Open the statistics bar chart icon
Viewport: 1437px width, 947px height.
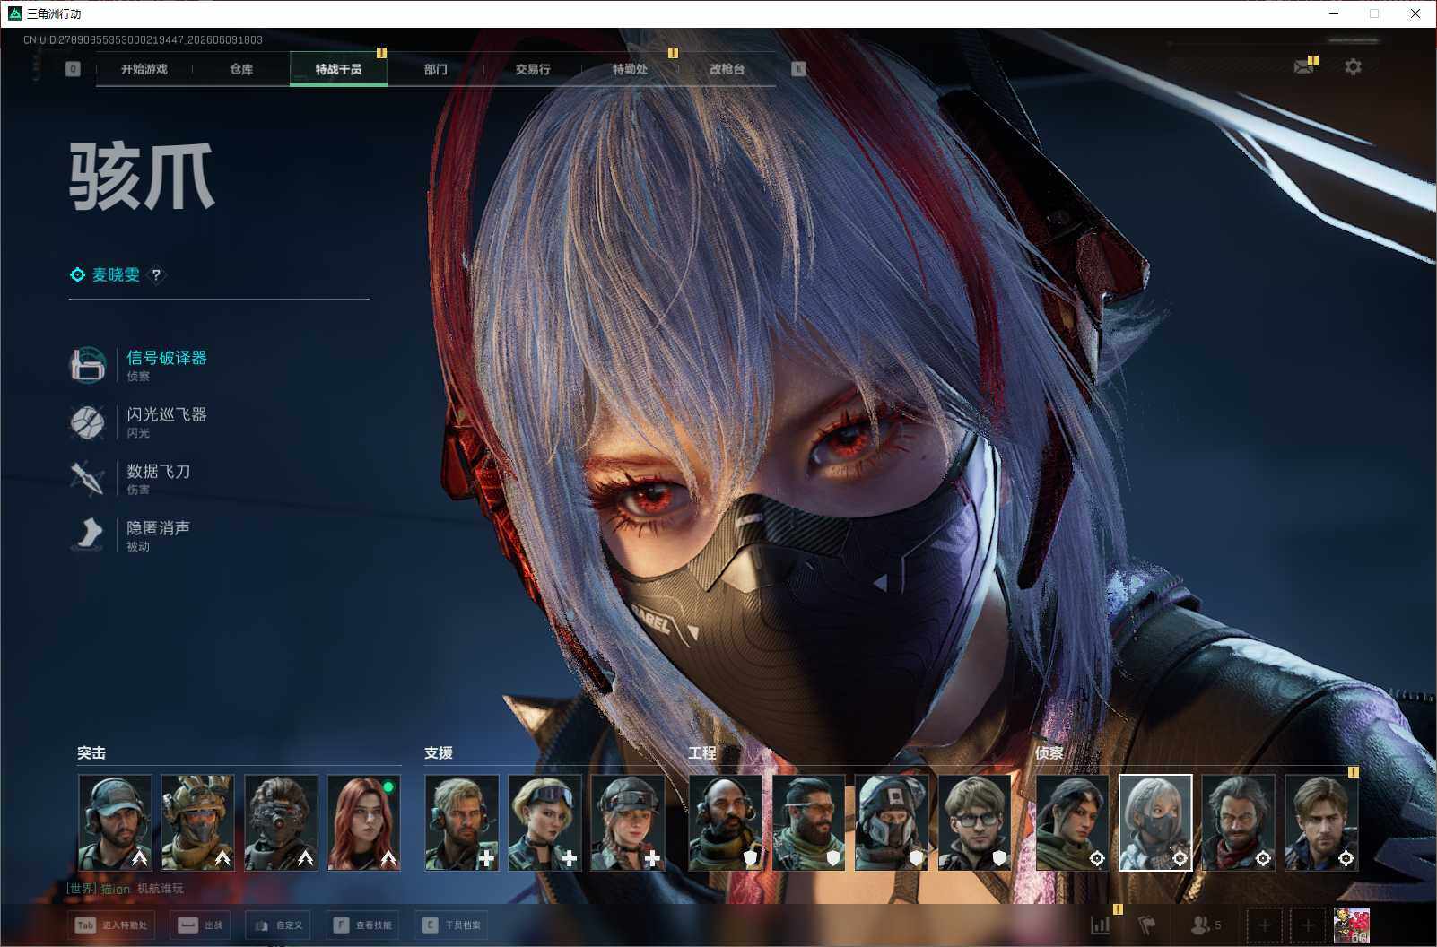[x=1100, y=925]
